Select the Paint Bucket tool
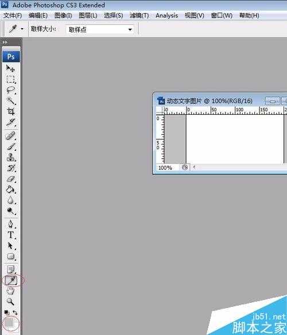This screenshot has width=287, height=335. [10, 189]
